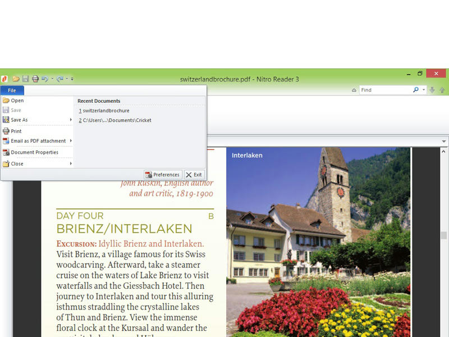449x337 pixels.
Task: Click the magnifying glass search icon
Action: click(416, 90)
